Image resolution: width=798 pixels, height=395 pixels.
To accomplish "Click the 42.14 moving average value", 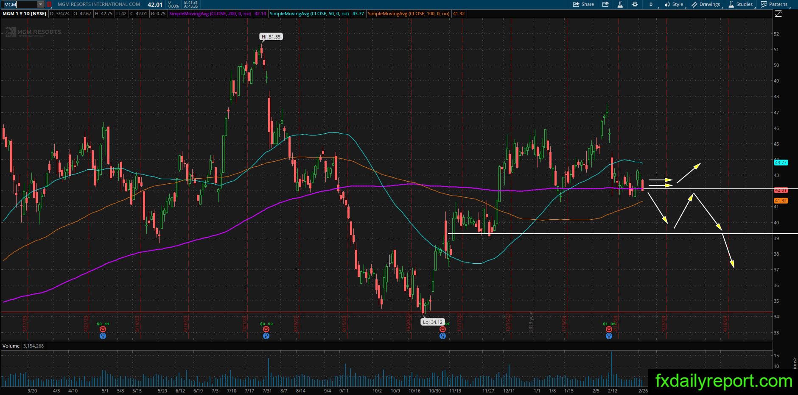I will click(260, 14).
